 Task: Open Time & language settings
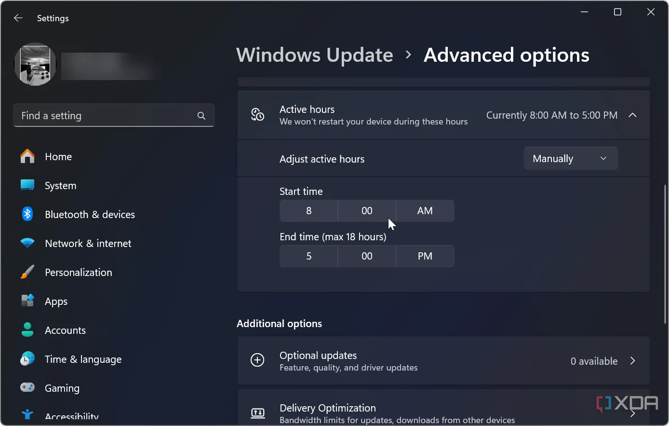(83, 359)
